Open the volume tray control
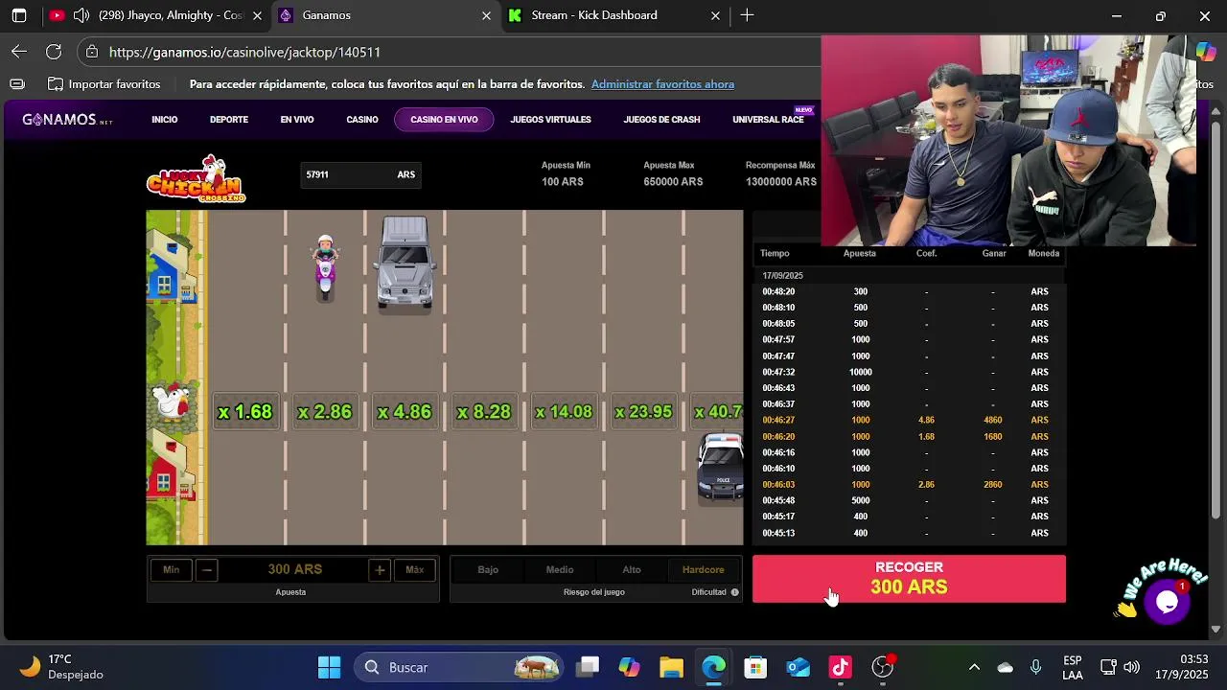The image size is (1227, 690). [1132, 667]
